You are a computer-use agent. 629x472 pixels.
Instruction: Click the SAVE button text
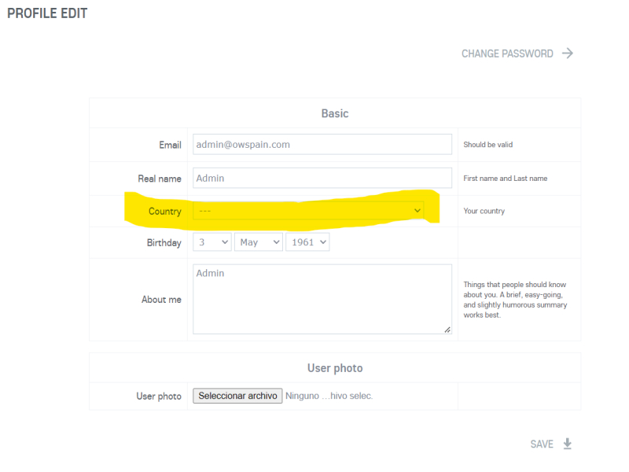click(542, 444)
